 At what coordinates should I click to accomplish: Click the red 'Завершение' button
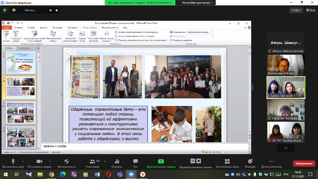[304, 163]
